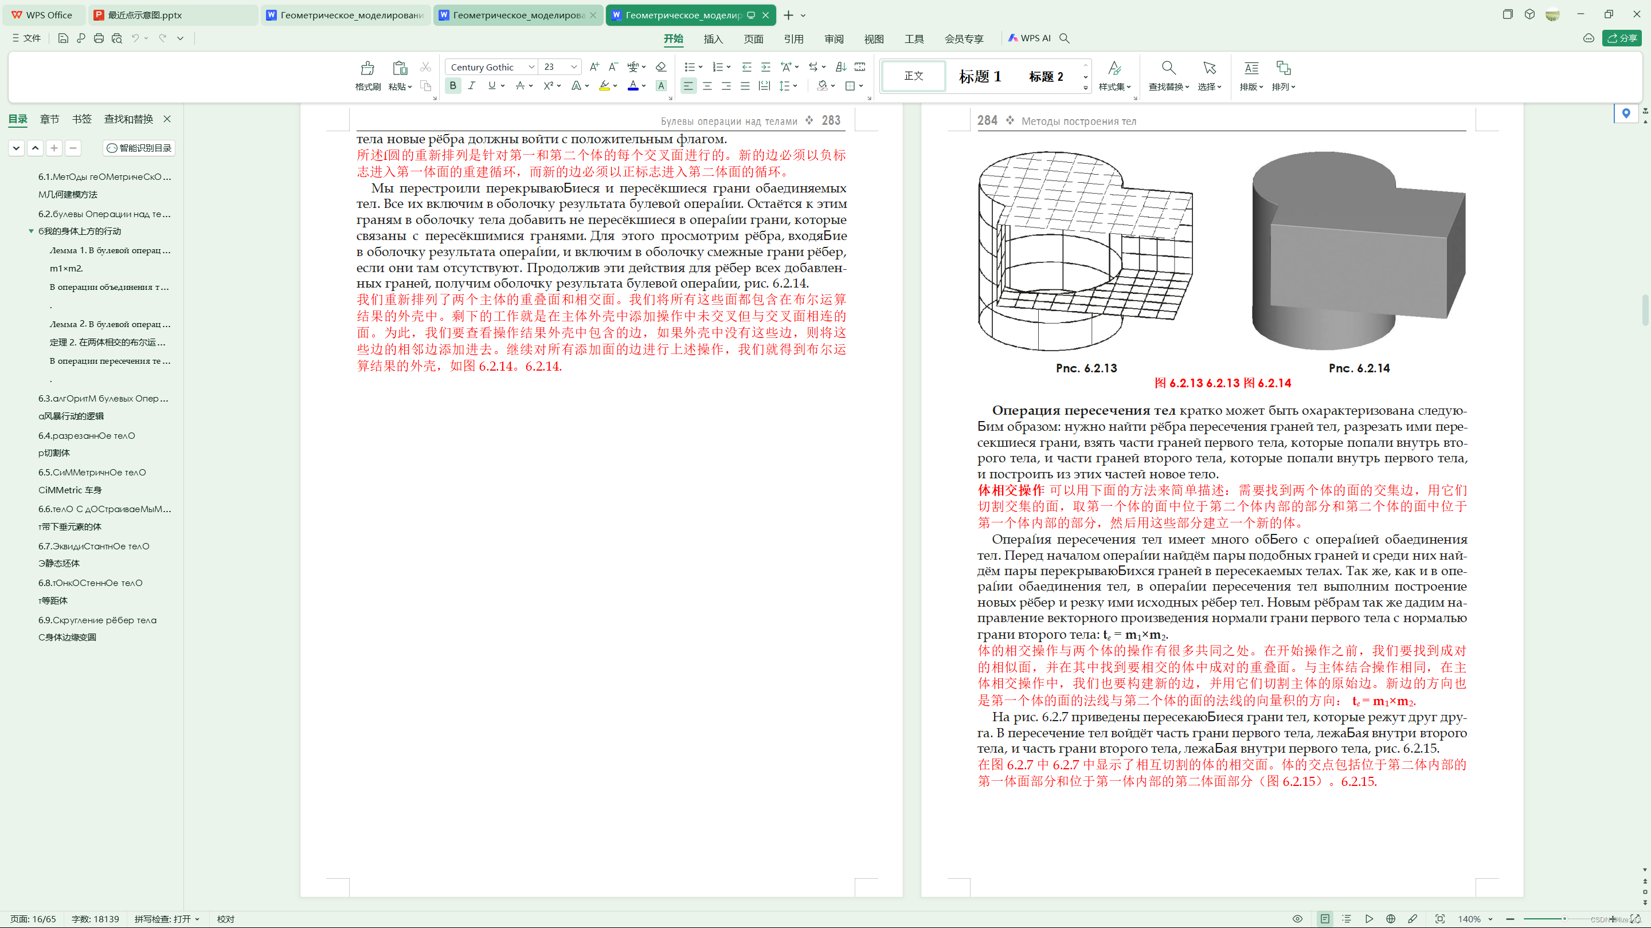Image resolution: width=1651 pixels, height=928 pixels.
Task: Open the Find and Replace tool 查找替换
Action: [x=1168, y=76]
